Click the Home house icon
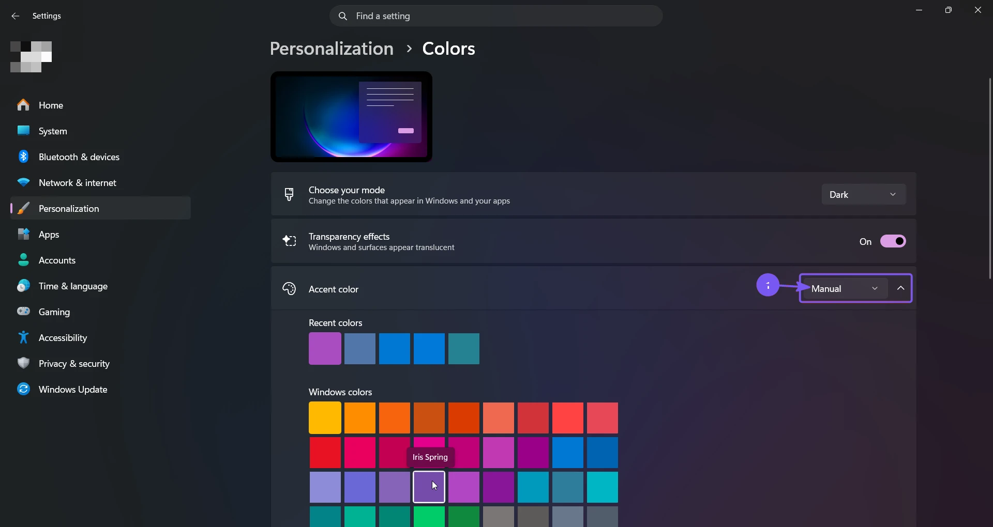The width and height of the screenshot is (993, 527). point(23,105)
